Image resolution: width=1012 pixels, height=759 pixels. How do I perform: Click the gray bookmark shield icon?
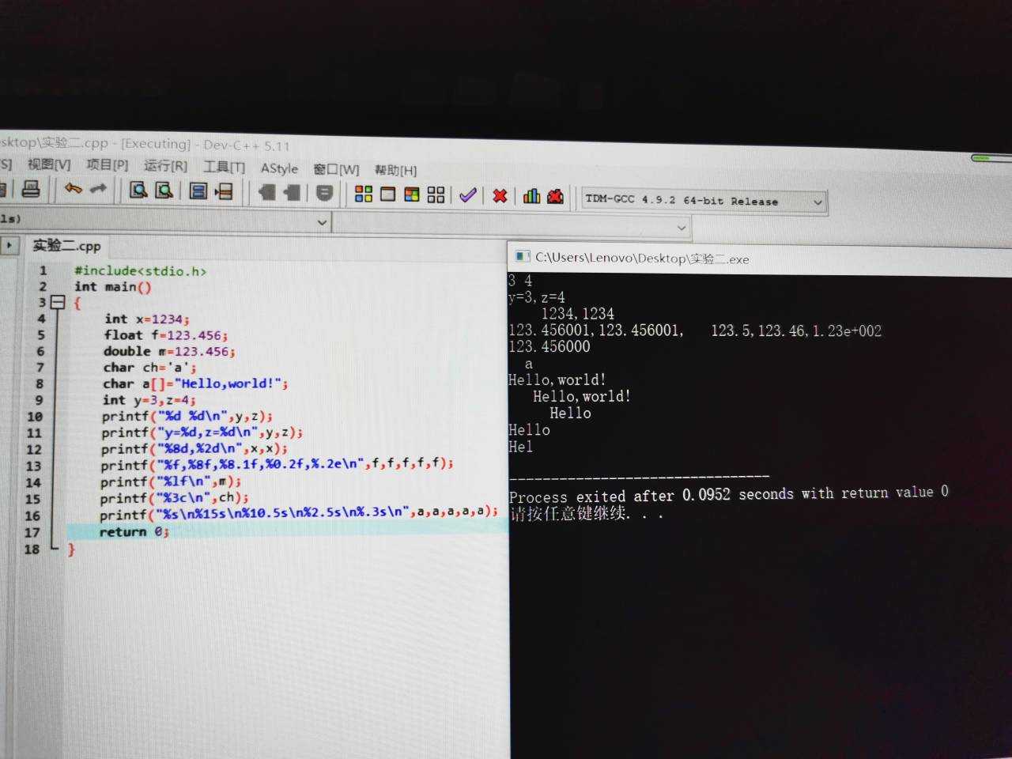tap(324, 193)
